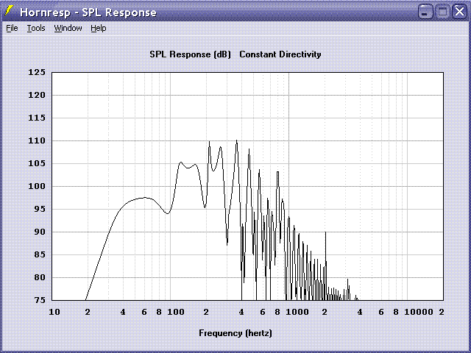Minimize the Hornresp SPL Response window

click(425, 12)
